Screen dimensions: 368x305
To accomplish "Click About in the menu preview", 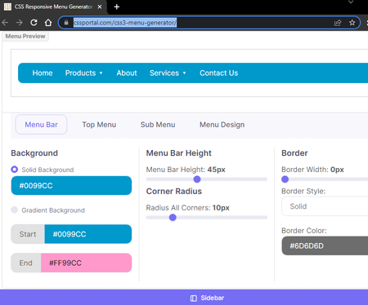I will [x=127, y=73].
